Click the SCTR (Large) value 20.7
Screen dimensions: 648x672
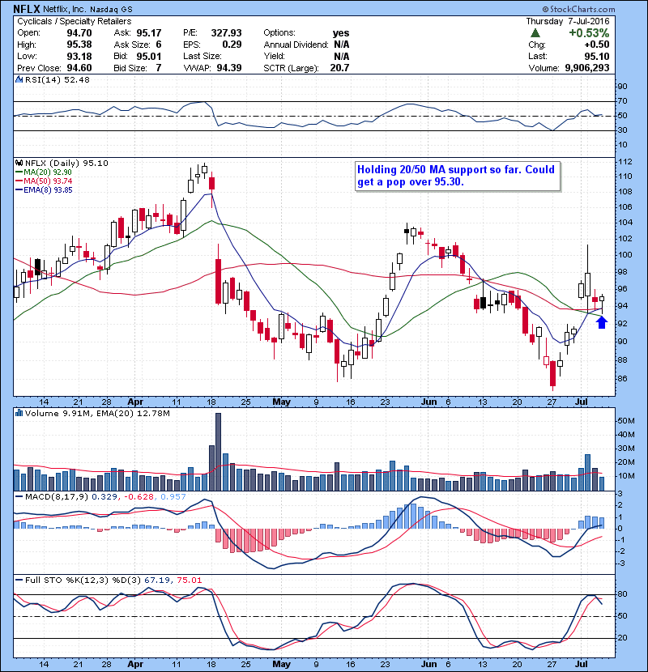[339, 68]
